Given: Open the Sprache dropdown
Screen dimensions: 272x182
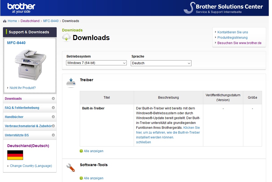Looking at the screenshot, I should point(161,63).
